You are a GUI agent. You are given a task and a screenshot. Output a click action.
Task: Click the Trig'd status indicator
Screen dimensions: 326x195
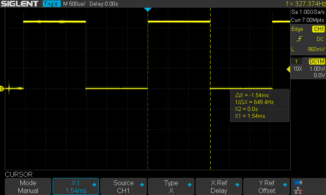[52, 4]
